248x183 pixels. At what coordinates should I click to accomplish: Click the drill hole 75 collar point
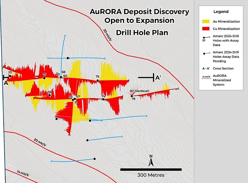point(98,80)
